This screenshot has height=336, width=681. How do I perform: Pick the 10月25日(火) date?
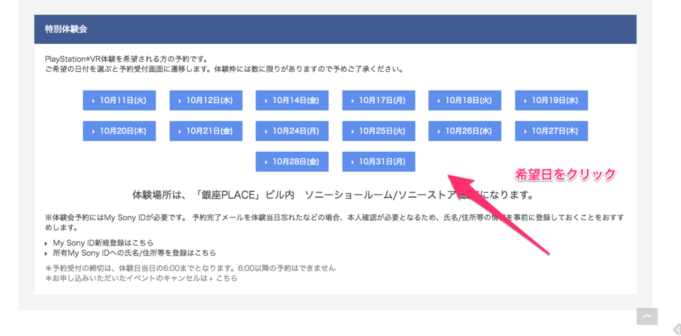(x=378, y=131)
